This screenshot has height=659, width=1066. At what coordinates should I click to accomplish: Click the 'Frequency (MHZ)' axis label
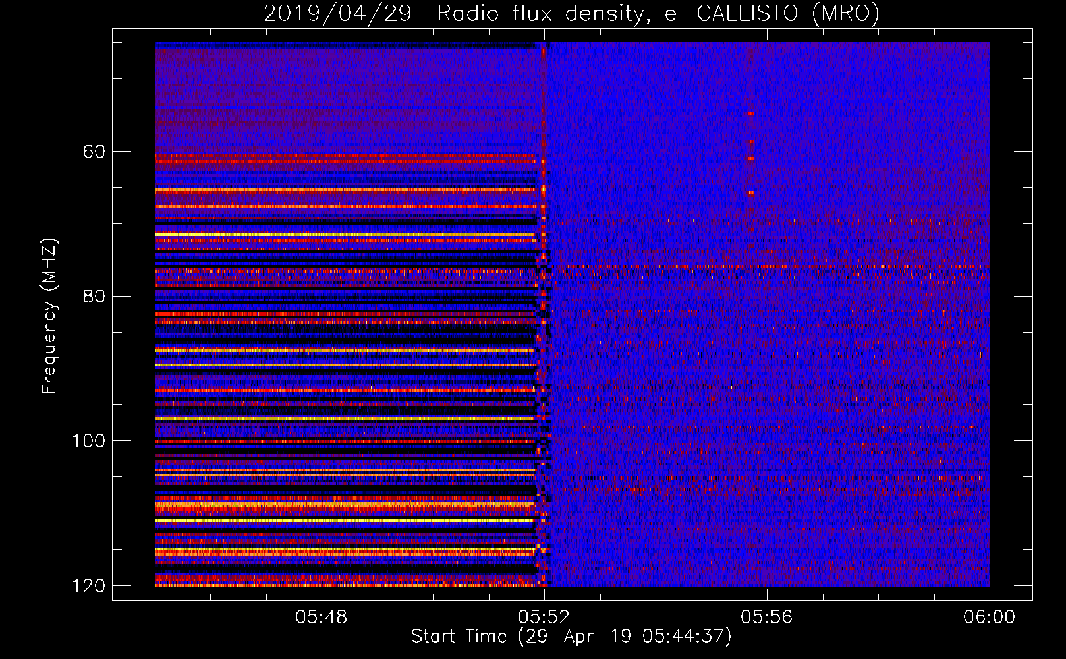(49, 316)
